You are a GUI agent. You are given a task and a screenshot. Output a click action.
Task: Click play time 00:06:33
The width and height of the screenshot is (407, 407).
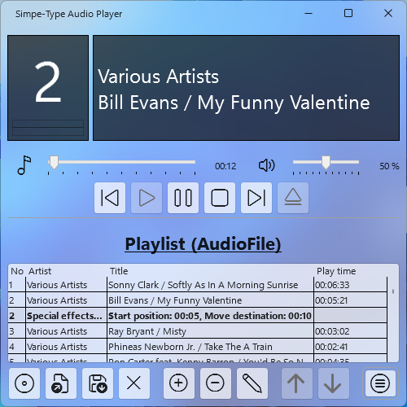pyautogui.click(x=332, y=285)
